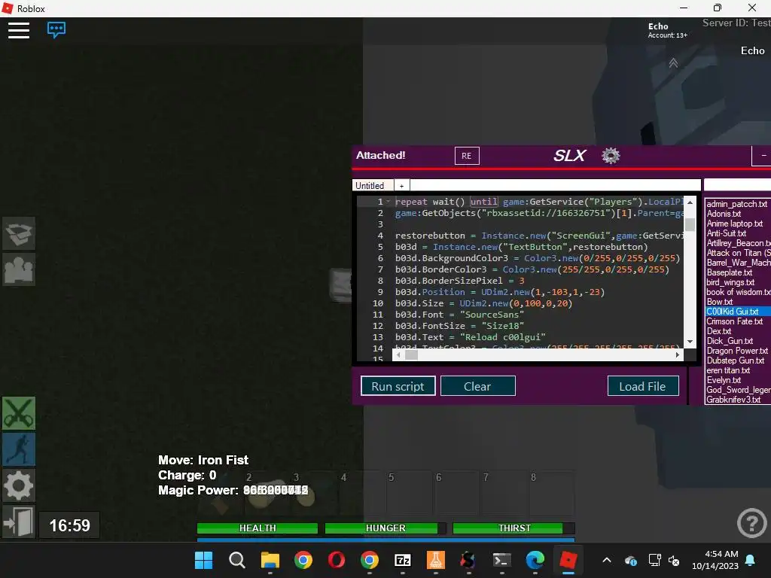Open the Windows Start menu
Viewport: 771px width, 578px height.
pos(203,560)
